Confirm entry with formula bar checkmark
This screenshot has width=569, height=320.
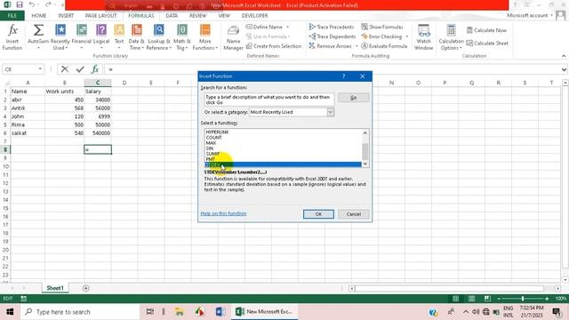point(80,69)
